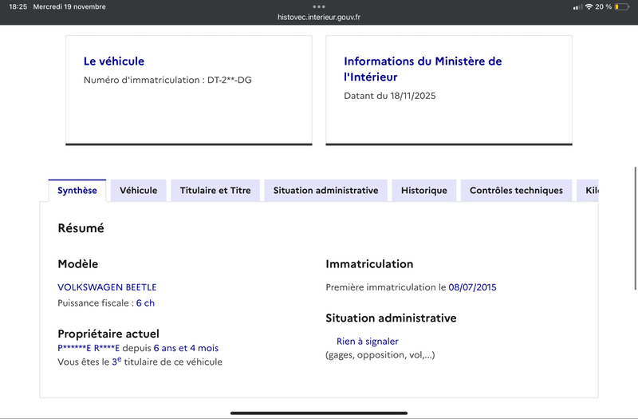
Task: Select the partially hidden Kilométrage tab
Action: [588, 190]
